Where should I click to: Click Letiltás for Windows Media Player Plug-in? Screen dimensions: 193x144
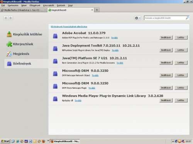point(181,100)
